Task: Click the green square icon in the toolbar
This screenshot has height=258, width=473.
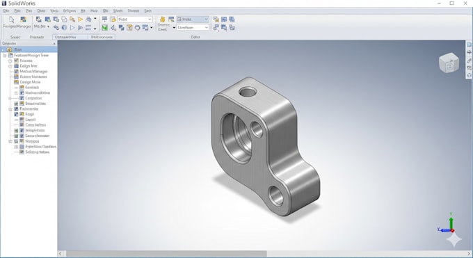Action: pyautogui.click(x=104, y=28)
